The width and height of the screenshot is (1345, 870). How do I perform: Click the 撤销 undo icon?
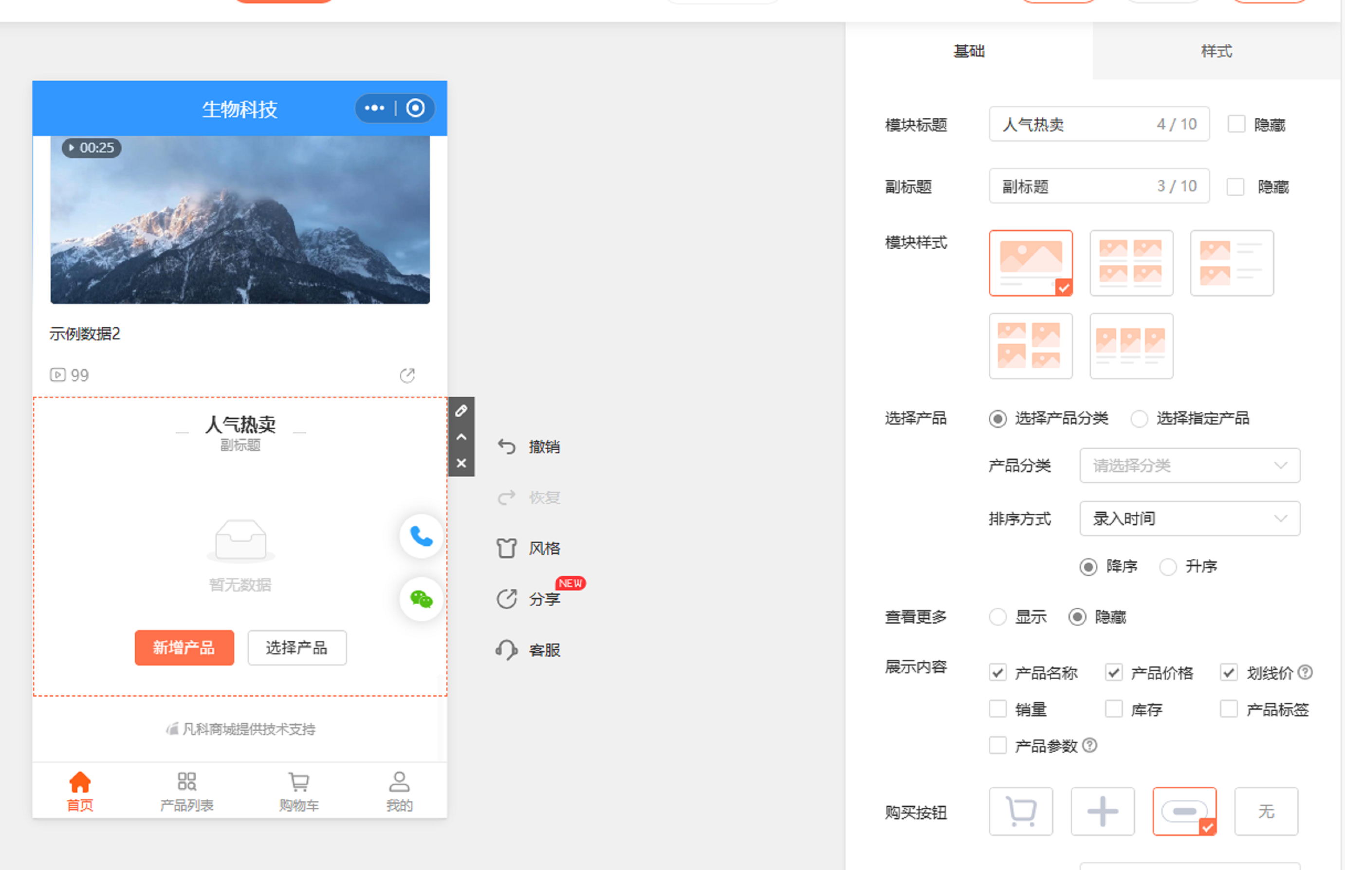tap(507, 447)
